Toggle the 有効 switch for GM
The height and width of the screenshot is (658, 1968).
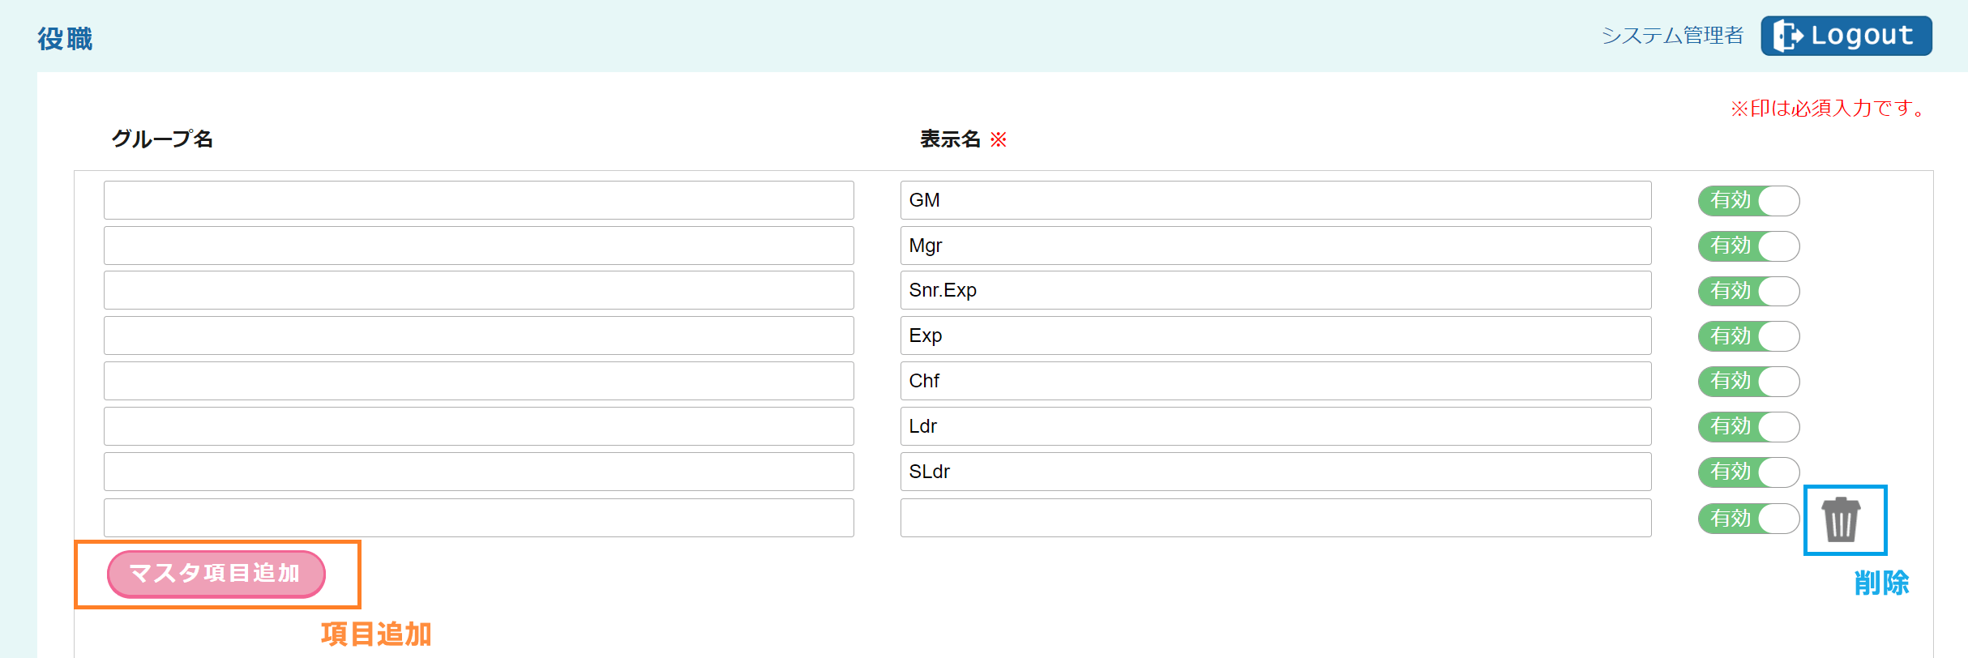(x=1748, y=201)
